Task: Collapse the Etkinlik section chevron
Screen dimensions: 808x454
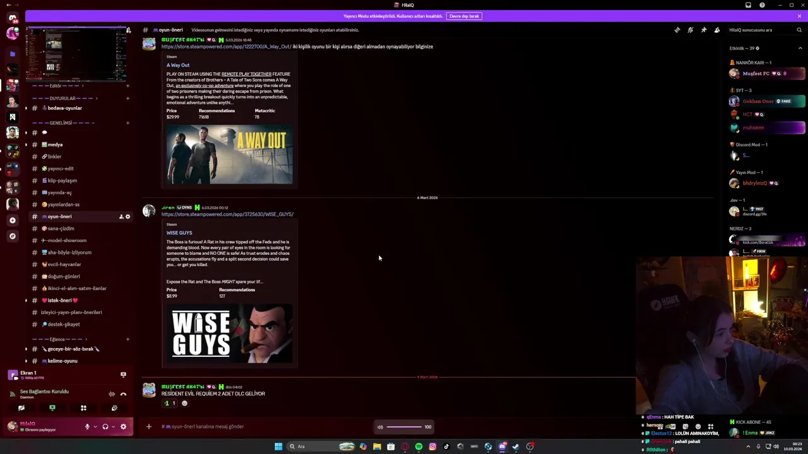Action: 800,48
